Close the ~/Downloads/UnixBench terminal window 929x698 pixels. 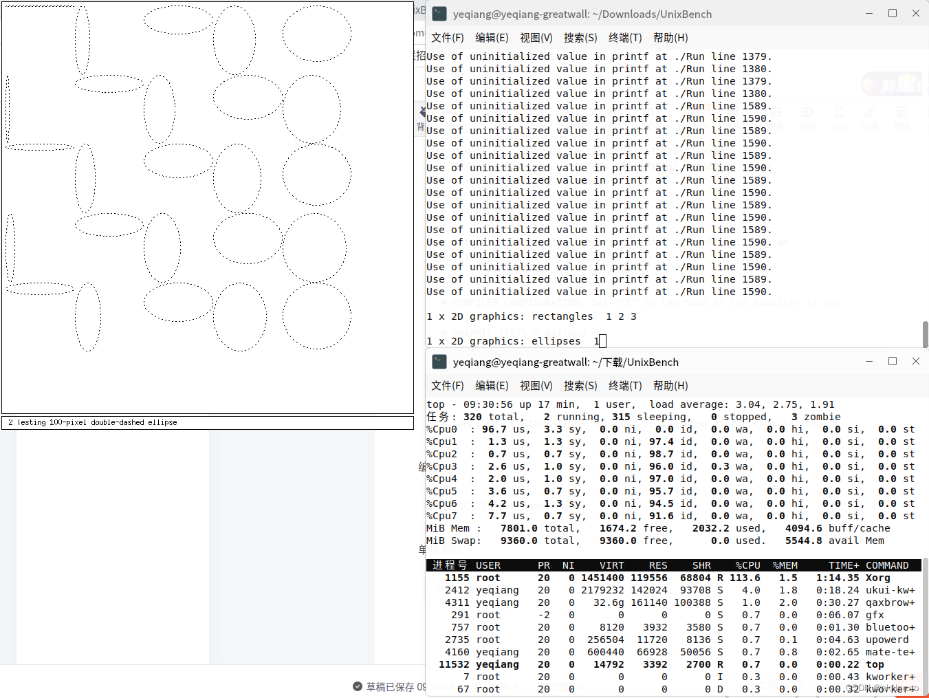[916, 13]
